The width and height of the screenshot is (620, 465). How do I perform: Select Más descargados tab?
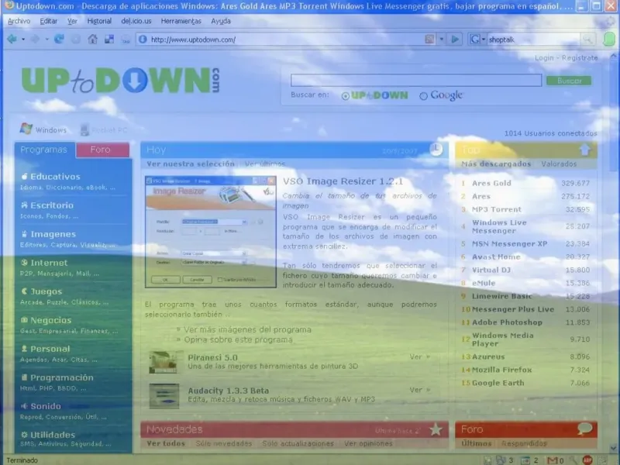click(496, 164)
